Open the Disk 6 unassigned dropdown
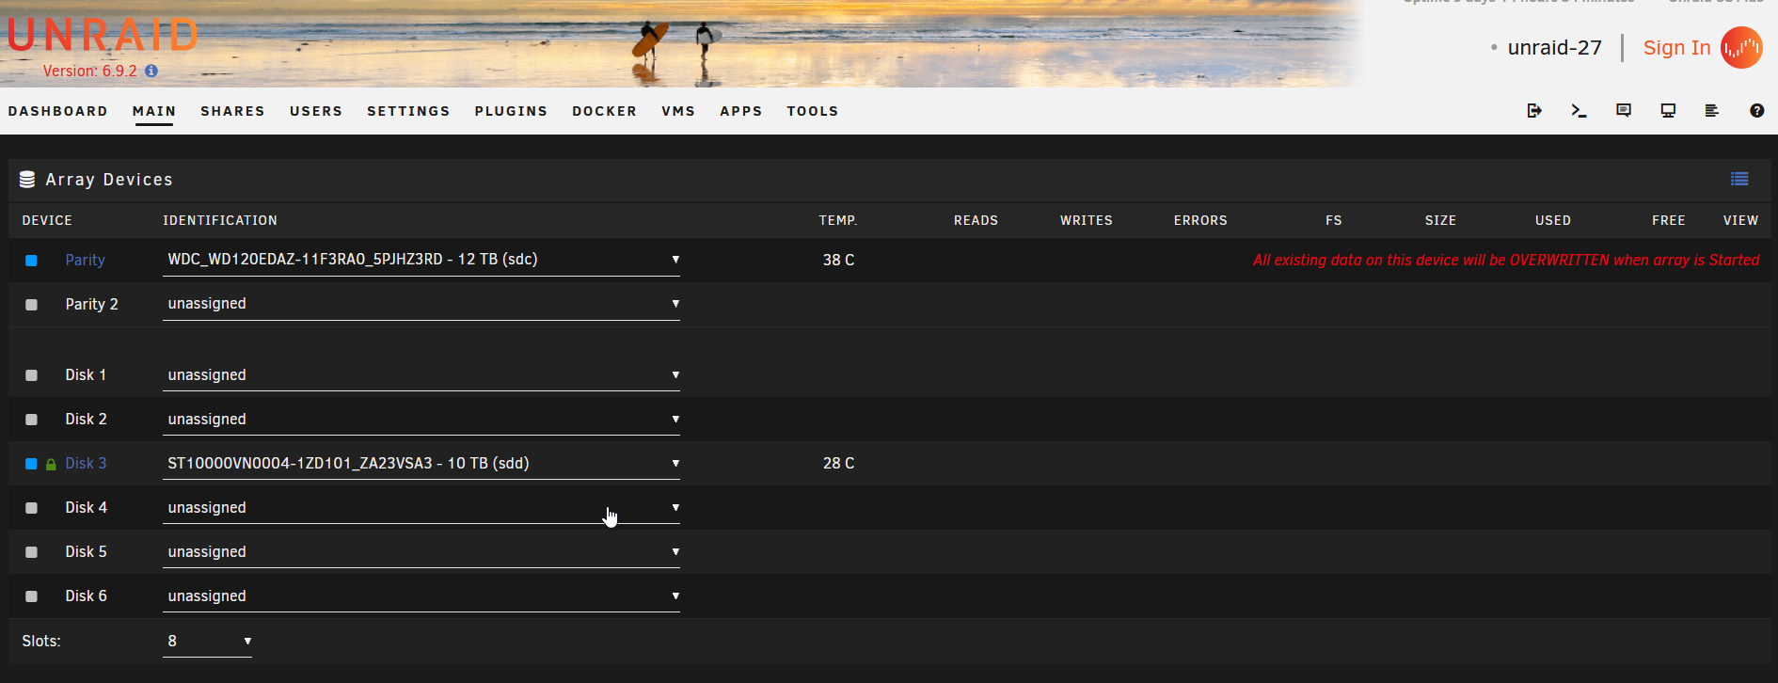Image resolution: width=1778 pixels, height=683 pixels. click(421, 596)
